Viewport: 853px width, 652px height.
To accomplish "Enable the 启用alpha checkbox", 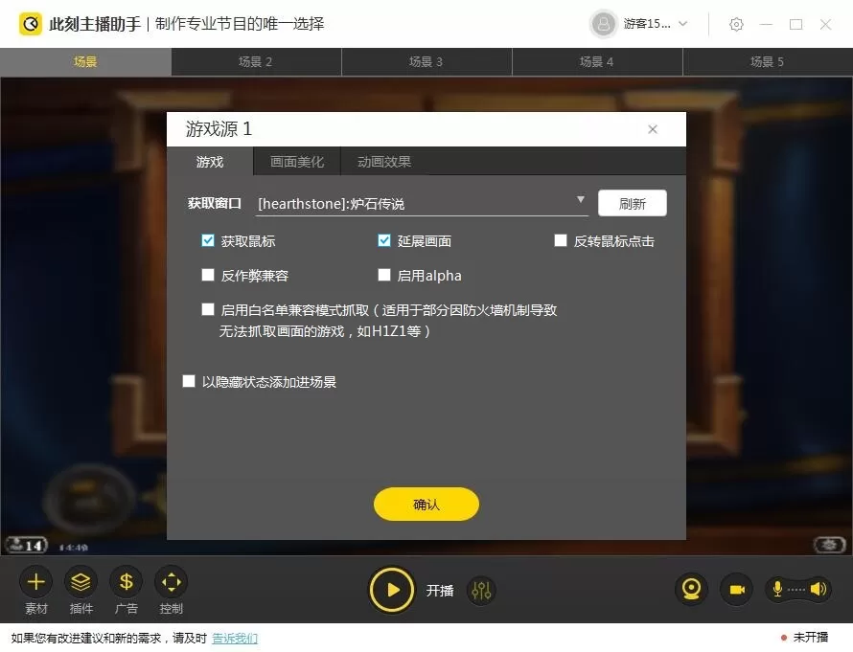I will (384, 275).
